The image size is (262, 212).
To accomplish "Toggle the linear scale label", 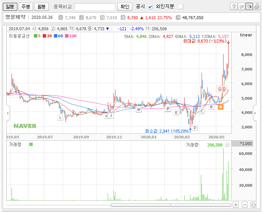I will click(246, 35).
